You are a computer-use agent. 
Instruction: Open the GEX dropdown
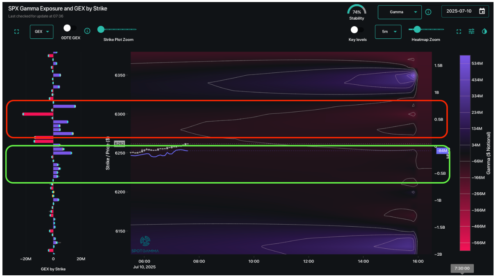click(41, 32)
